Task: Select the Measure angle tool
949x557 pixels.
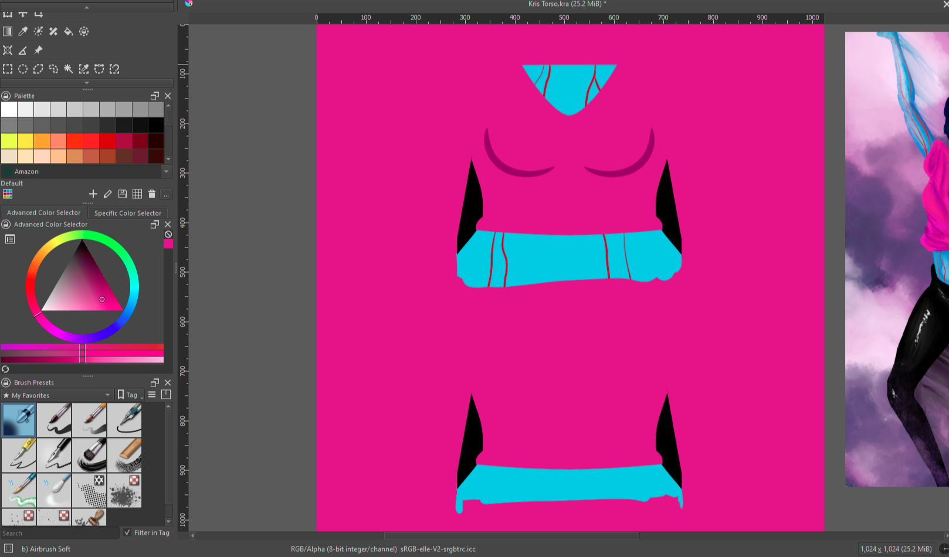Action: (x=23, y=50)
